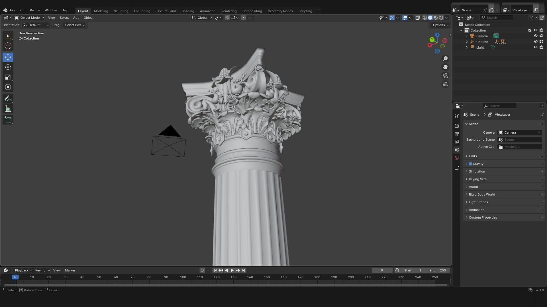Viewport: 547px width, 307px height.
Task: Select the Scale tool
Action: click(8, 77)
